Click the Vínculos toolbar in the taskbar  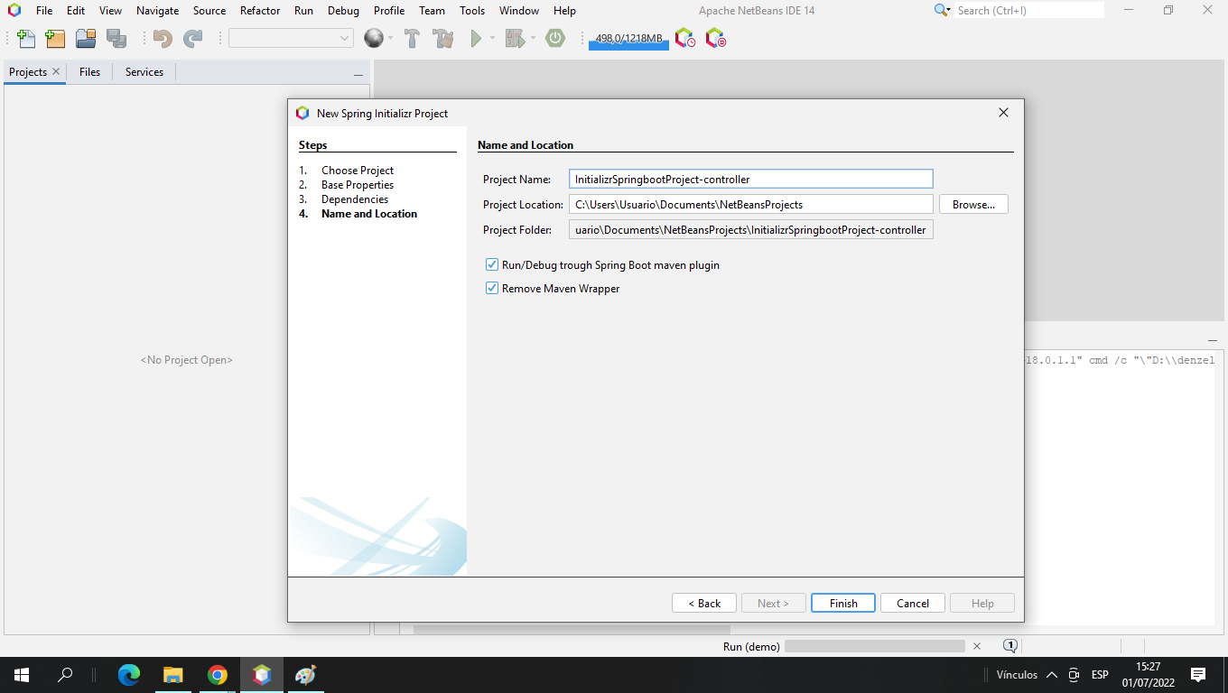click(x=1016, y=675)
